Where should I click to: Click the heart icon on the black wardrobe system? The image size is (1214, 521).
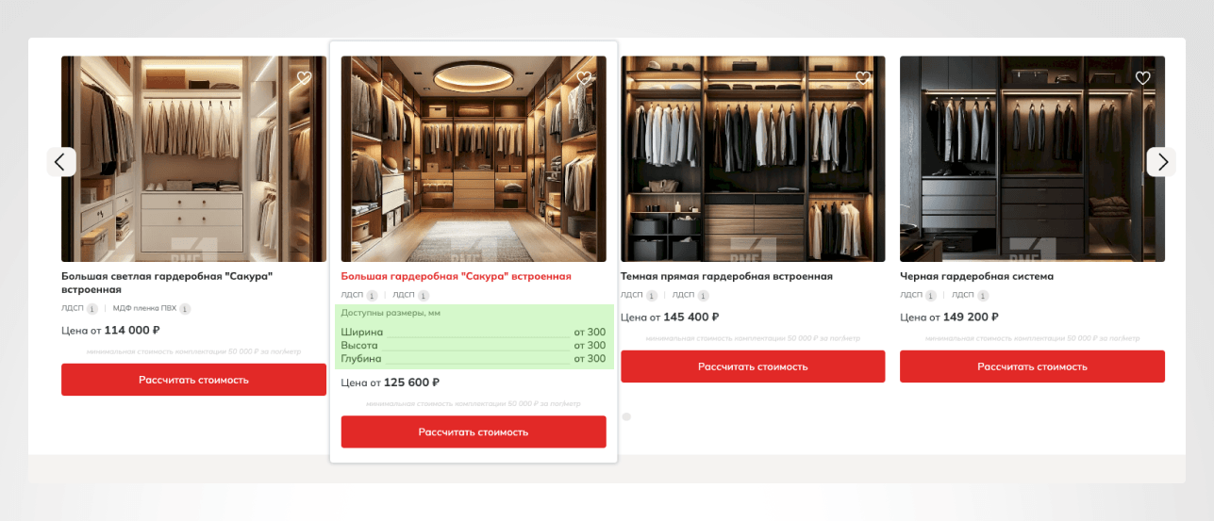[1142, 78]
